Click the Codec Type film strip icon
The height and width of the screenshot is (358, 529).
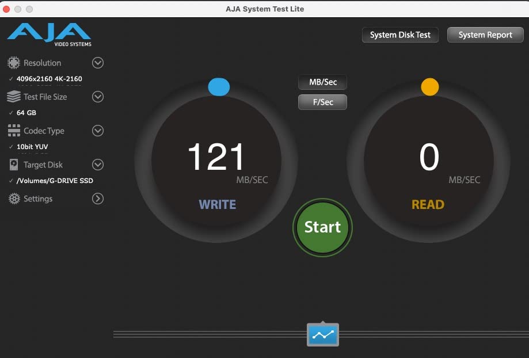click(x=14, y=131)
